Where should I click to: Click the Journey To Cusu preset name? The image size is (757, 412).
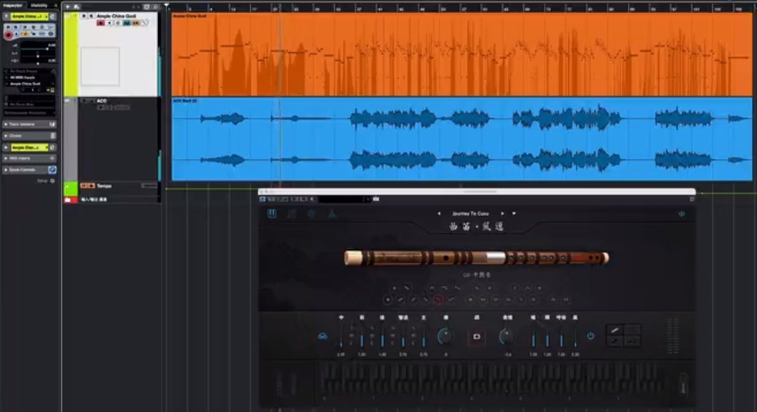471,213
